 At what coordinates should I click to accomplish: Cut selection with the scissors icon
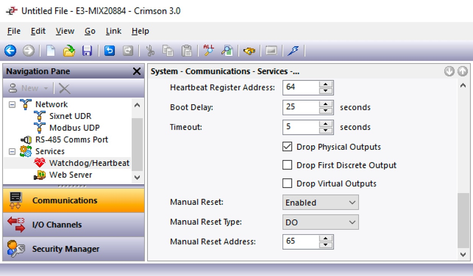[x=150, y=50]
